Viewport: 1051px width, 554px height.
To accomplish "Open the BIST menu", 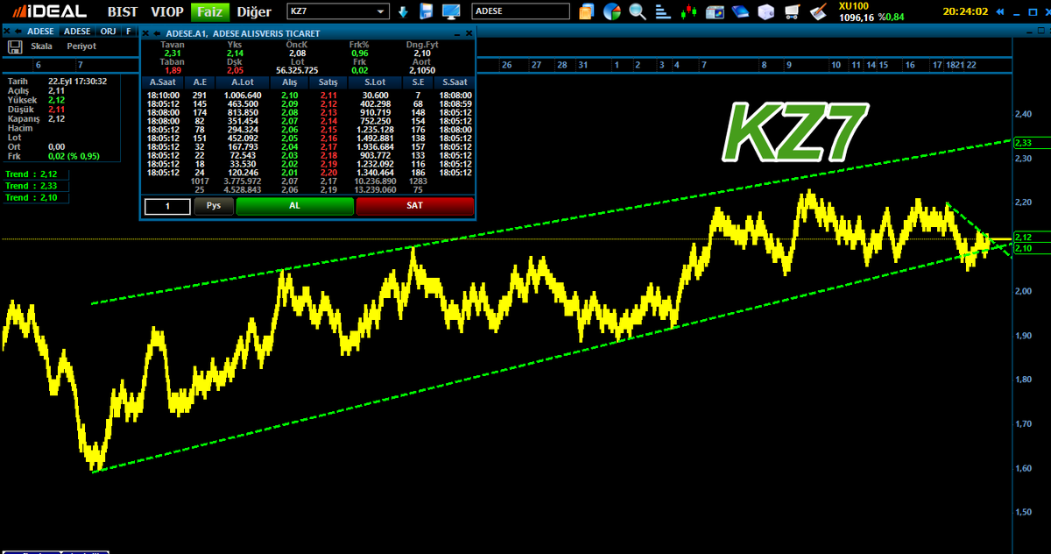I will 123,12.
